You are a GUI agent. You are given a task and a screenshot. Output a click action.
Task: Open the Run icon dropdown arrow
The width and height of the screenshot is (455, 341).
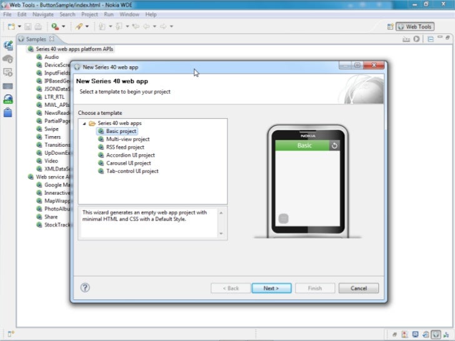(x=63, y=27)
